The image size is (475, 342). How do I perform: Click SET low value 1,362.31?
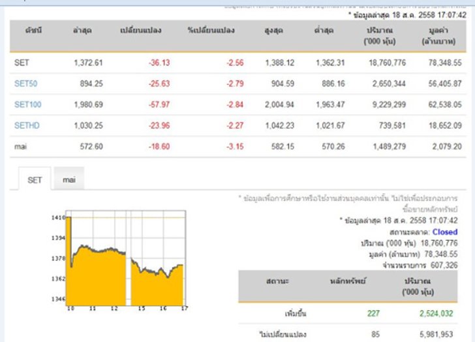click(330, 63)
